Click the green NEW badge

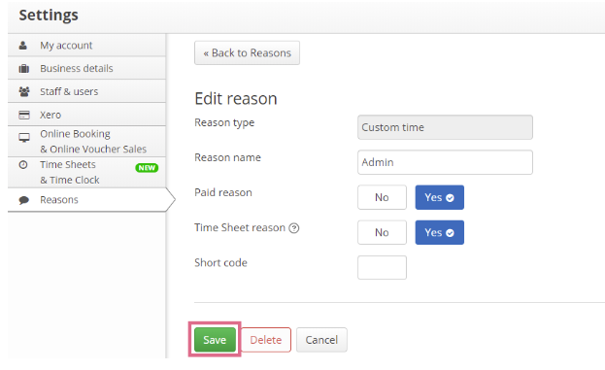tap(147, 168)
